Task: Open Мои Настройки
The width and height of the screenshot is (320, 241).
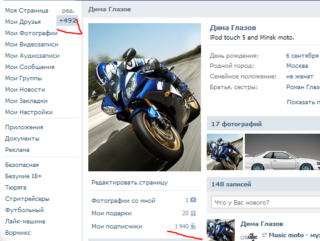Action: click(x=29, y=112)
